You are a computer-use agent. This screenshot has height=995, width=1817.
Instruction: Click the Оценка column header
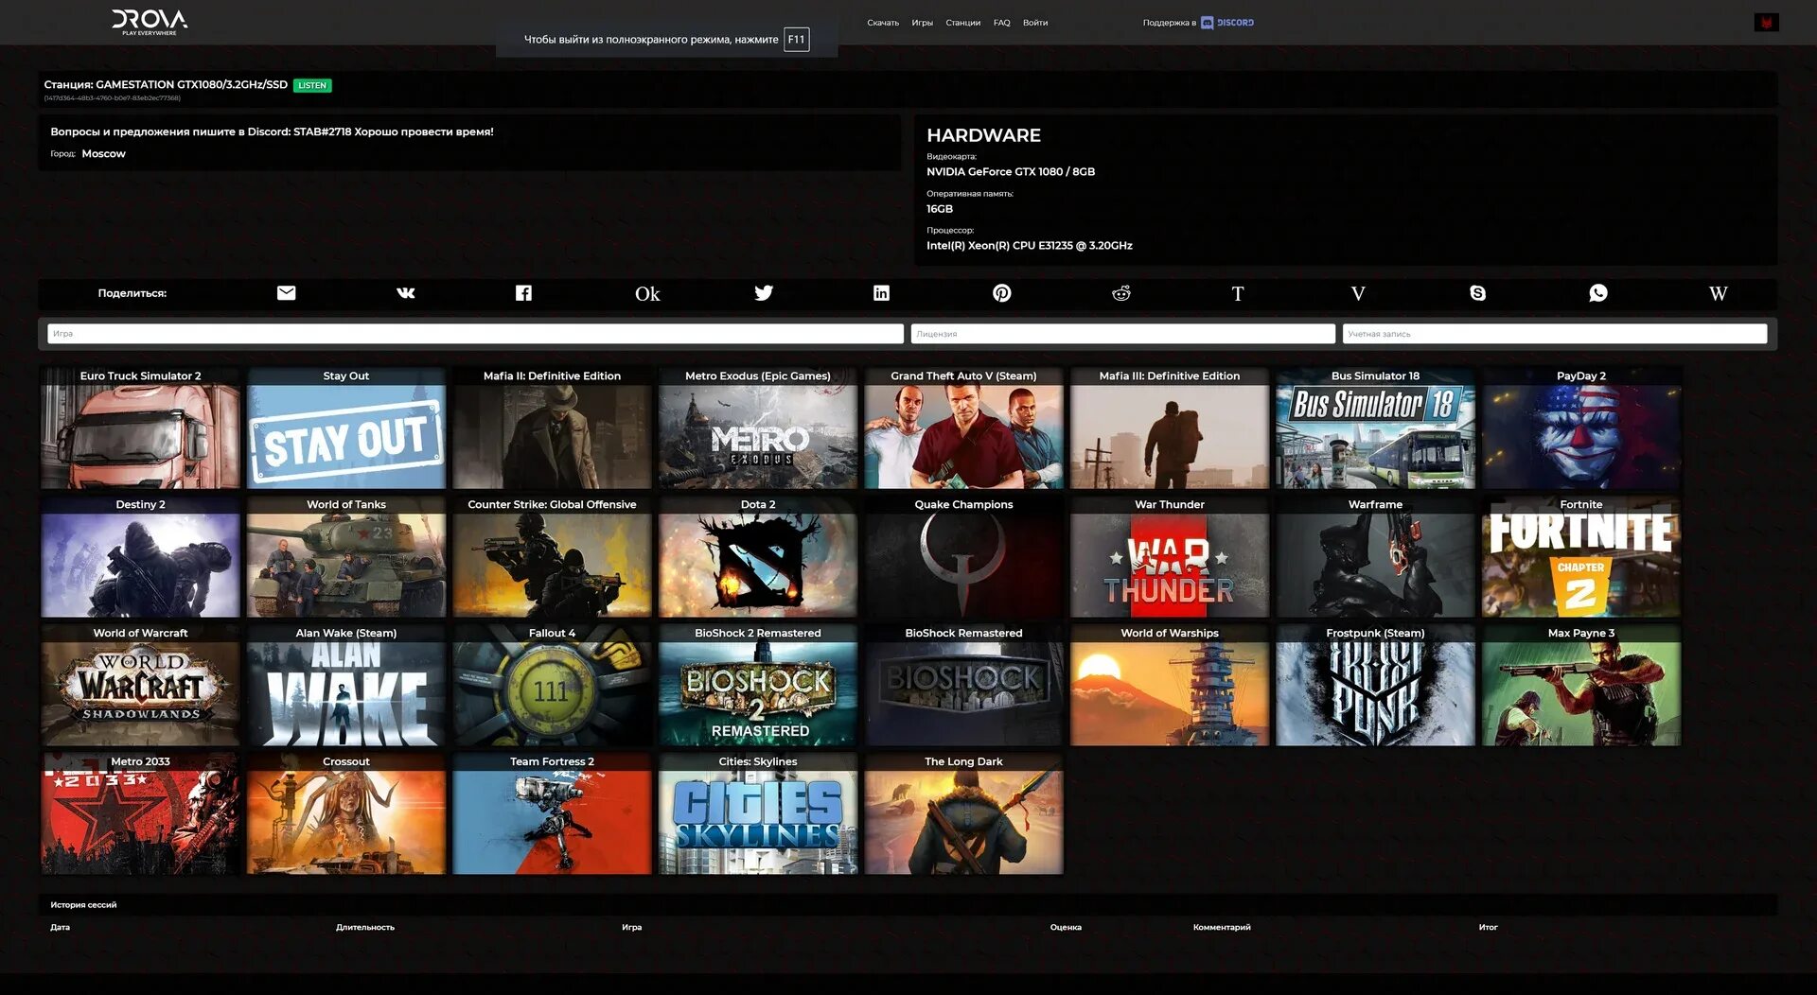[1066, 928]
